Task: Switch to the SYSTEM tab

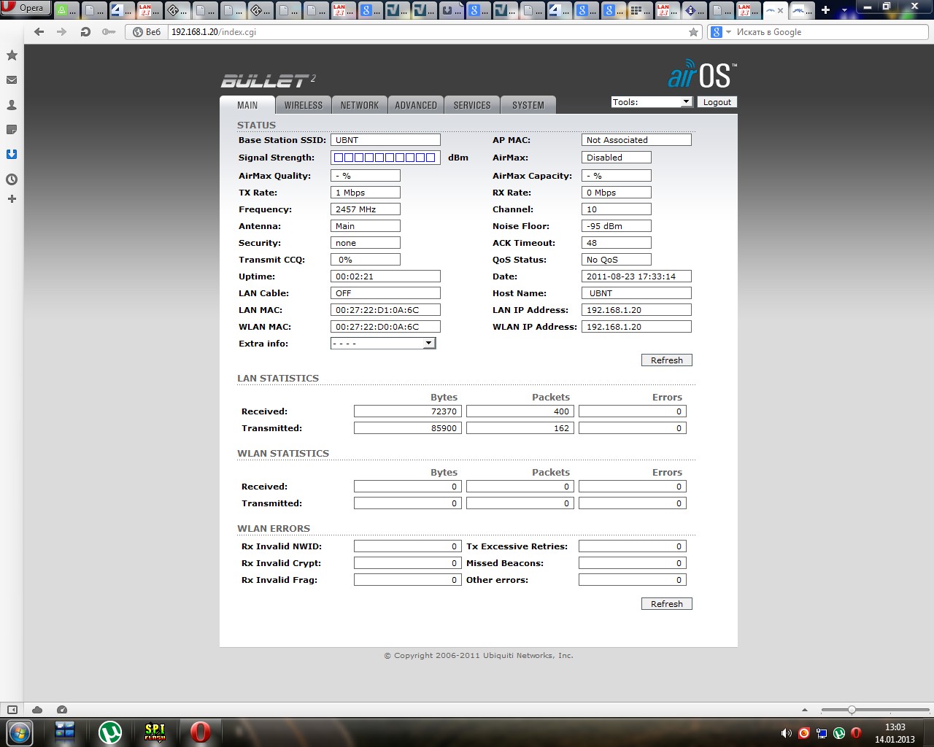Action: pos(528,105)
